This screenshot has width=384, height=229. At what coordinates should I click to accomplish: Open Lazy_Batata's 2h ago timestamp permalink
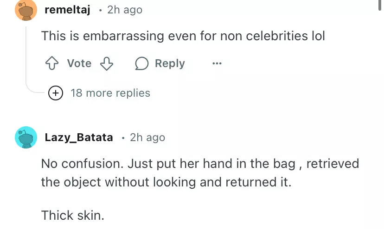click(x=147, y=137)
